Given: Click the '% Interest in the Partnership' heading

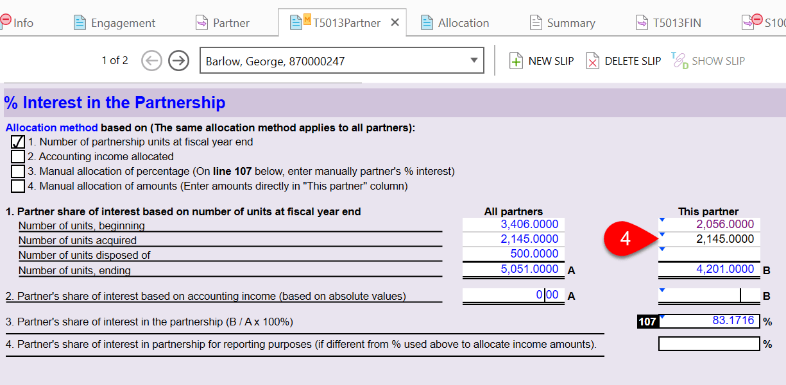Looking at the screenshot, I should 115,102.
